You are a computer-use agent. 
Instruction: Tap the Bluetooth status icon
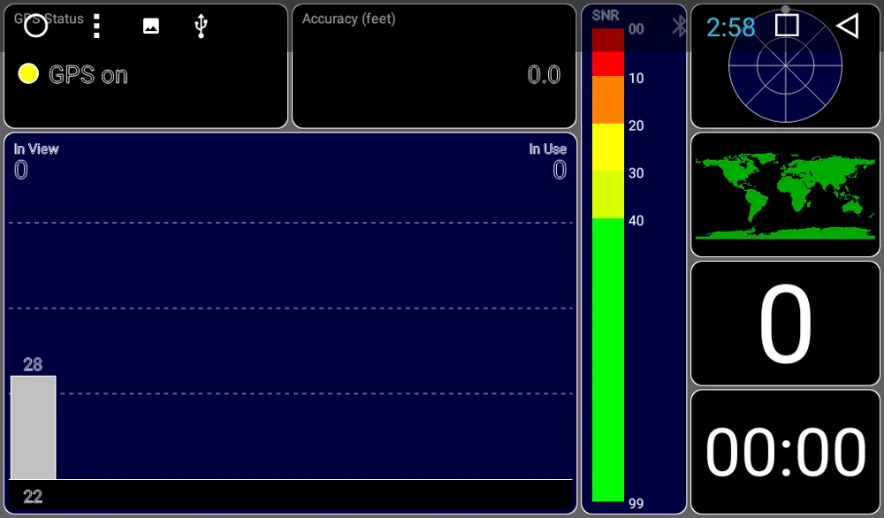pos(679,26)
